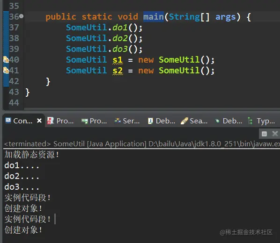This screenshot has height=243, width=280.
Task: Click the console output line do1....
Action: coord(22,165)
